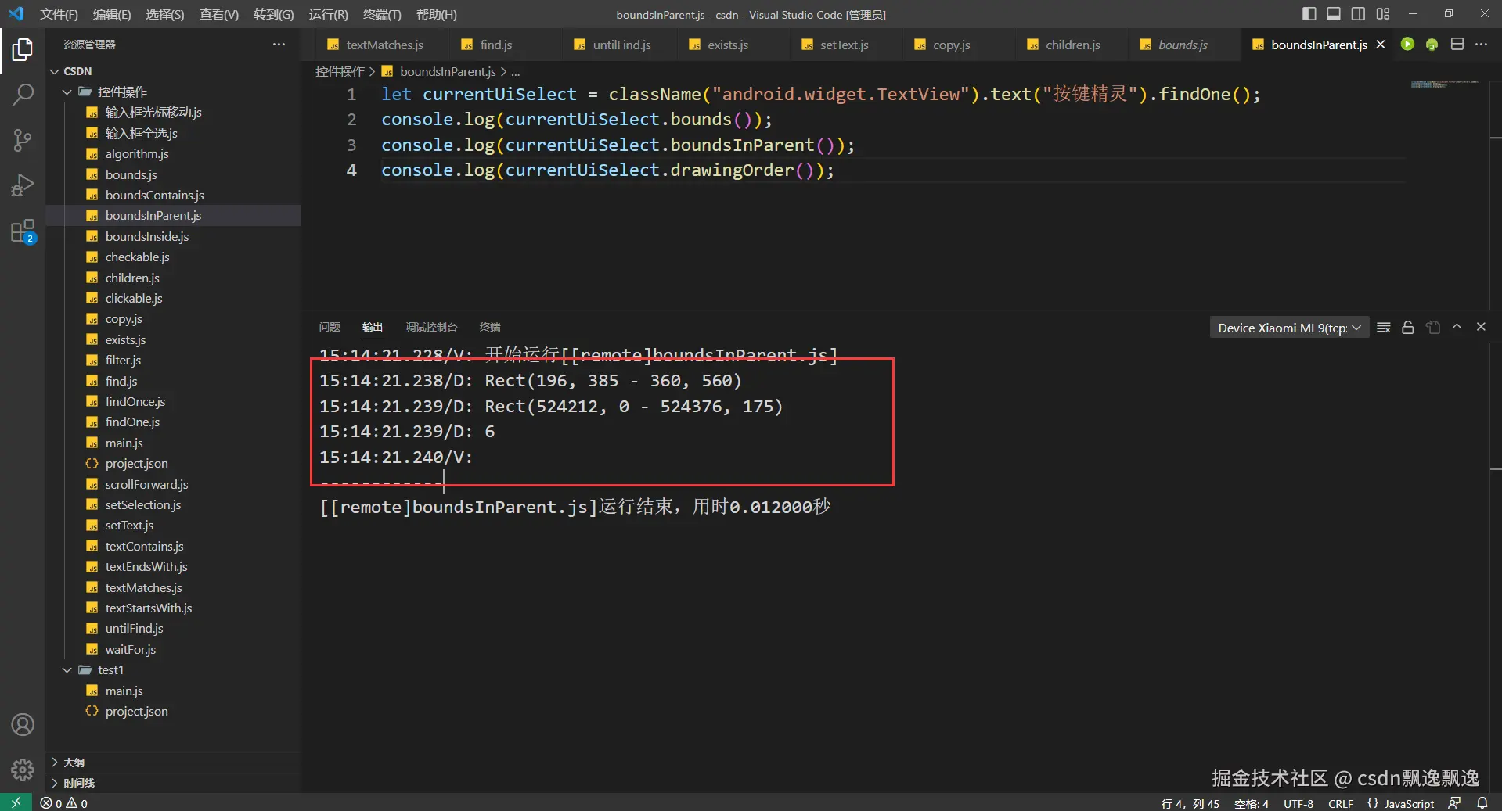Screen dimensions: 1502x811
Task: Open the 运行(R) menu
Action: coord(327,14)
